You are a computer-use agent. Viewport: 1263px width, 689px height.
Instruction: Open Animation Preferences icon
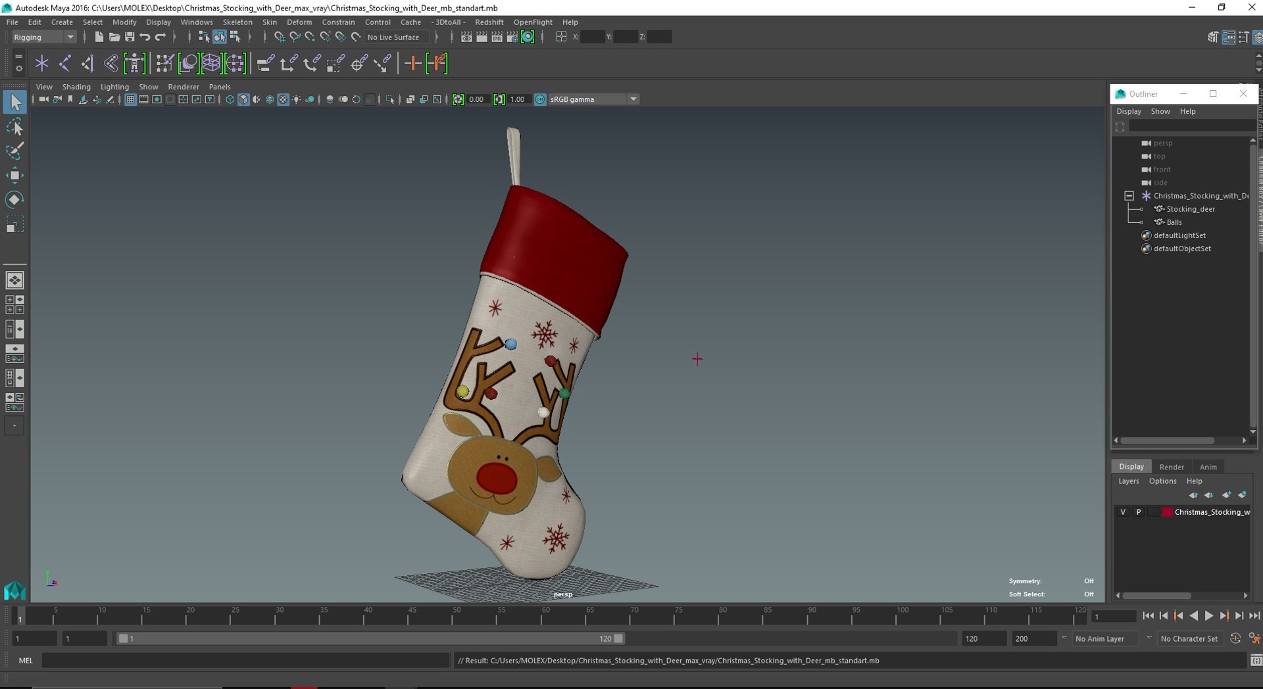(x=1254, y=638)
